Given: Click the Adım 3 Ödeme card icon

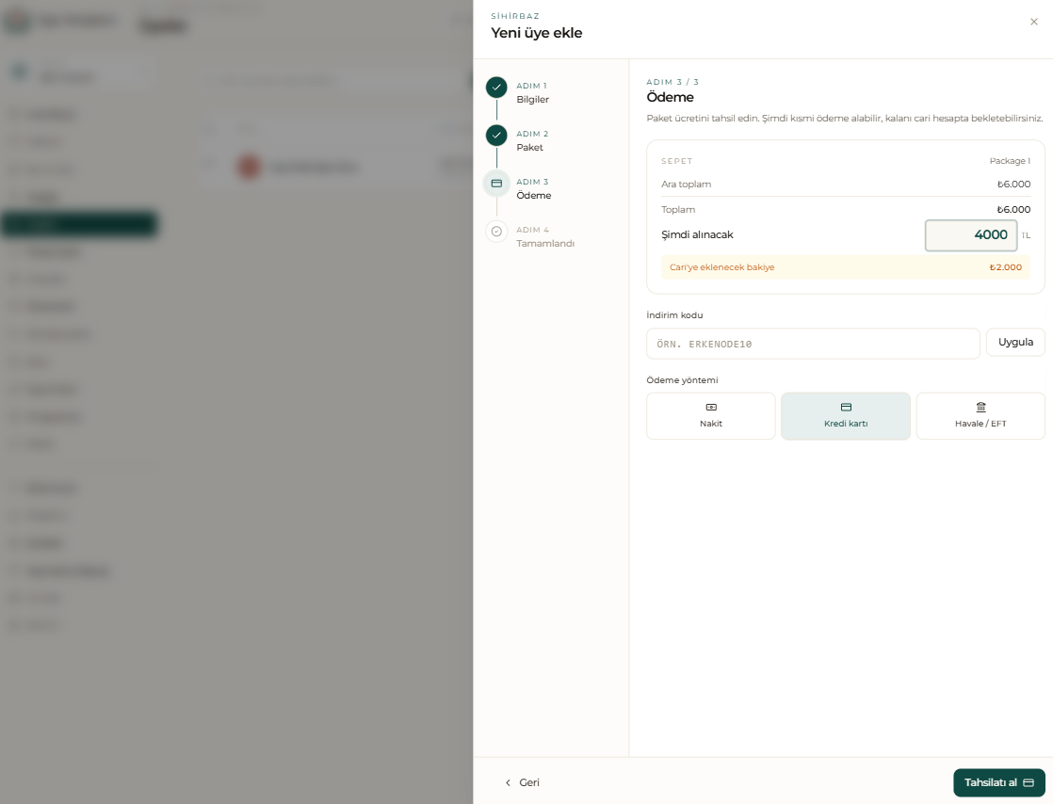Looking at the screenshot, I should 496,184.
